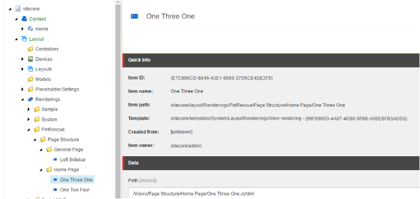Click the PetRescue folder icon
The height and width of the screenshot is (199, 420).
[37, 129]
